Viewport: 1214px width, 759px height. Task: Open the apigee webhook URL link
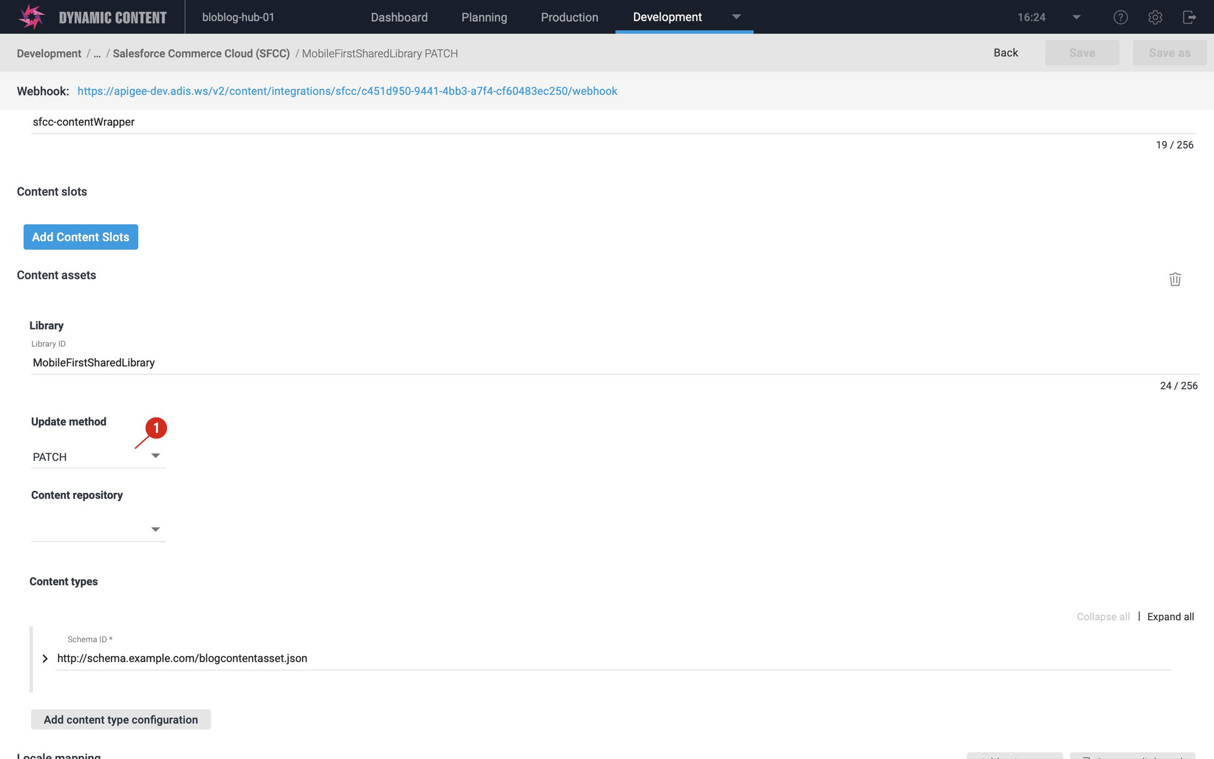coord(347,91)
